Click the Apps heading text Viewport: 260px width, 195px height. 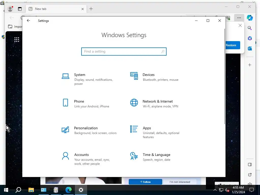[x=147, y=128]
